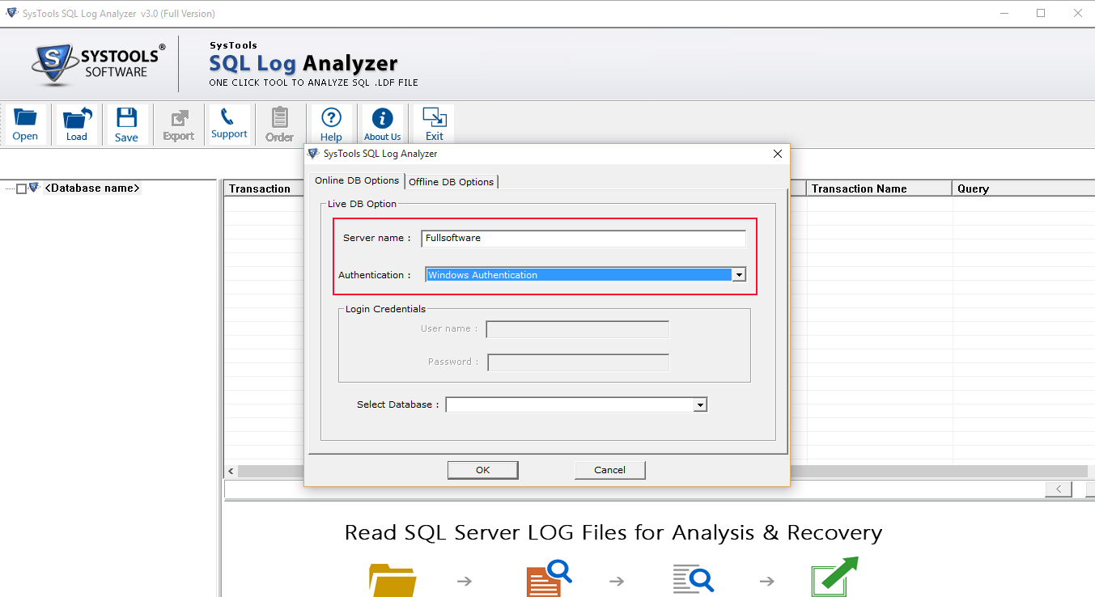
Task: Confirm the dialog with OK button
Action: pyautogui.click(x=483, y=470)
